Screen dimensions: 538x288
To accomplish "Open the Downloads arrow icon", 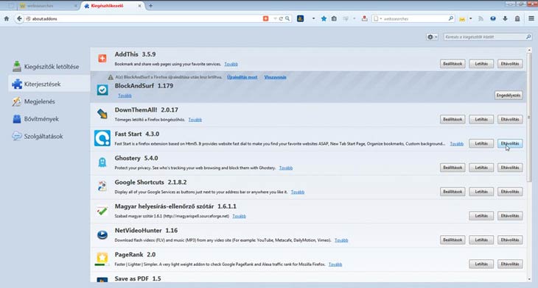I will tap(505, 19).
